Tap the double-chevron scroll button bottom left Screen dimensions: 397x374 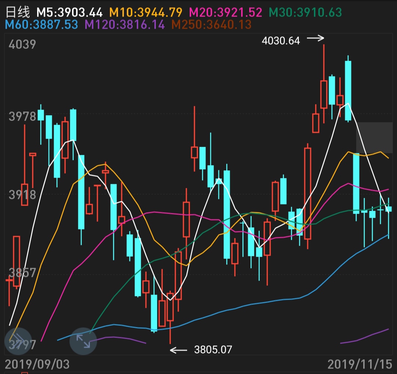18,341
